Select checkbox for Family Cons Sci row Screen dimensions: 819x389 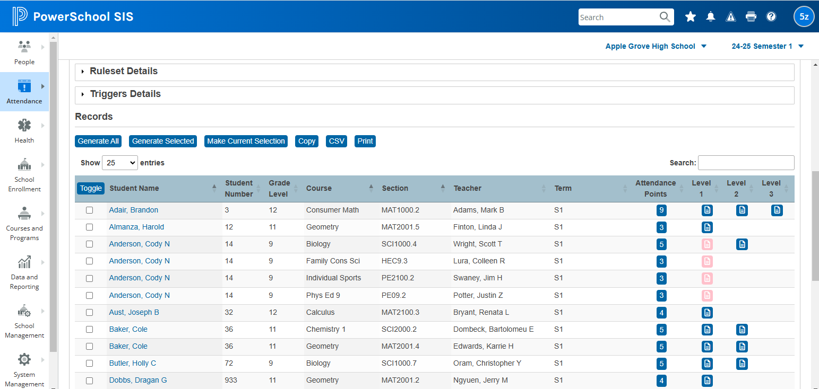(89, 261)
